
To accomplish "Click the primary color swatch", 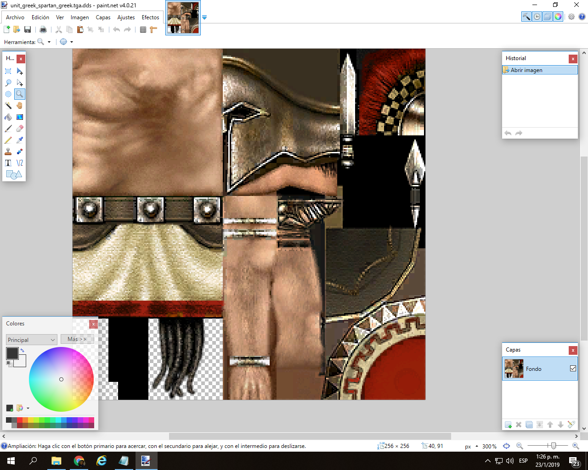I will click(12, 353).
